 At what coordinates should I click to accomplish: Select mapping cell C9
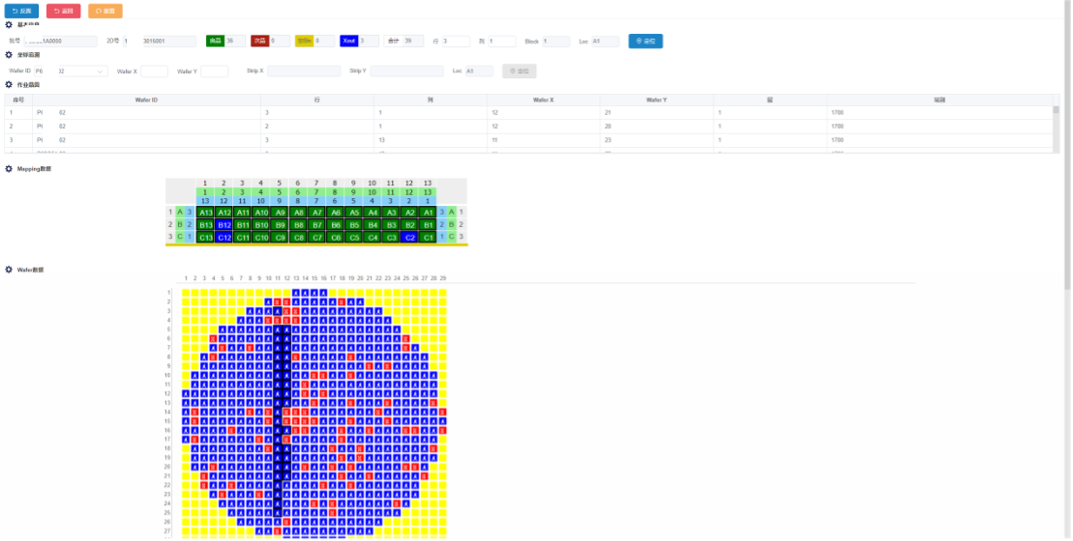point(280,237)
